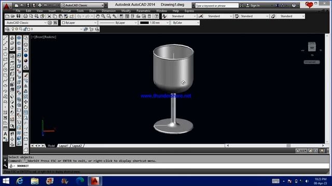332x186 pixels.
Task: Click the Table Style icon
Action: pyautogui.click(x=237, y=16)
